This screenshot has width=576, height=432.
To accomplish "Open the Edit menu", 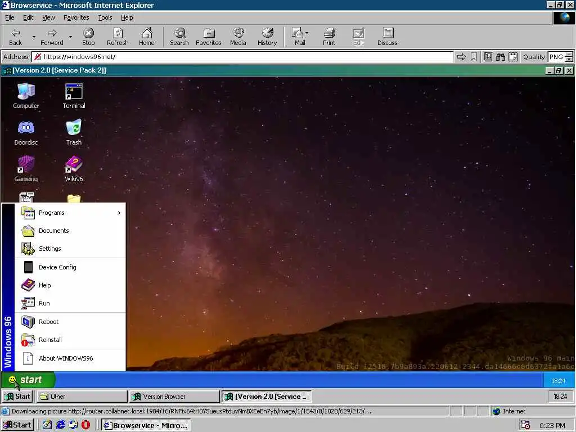I will [28, 17].
